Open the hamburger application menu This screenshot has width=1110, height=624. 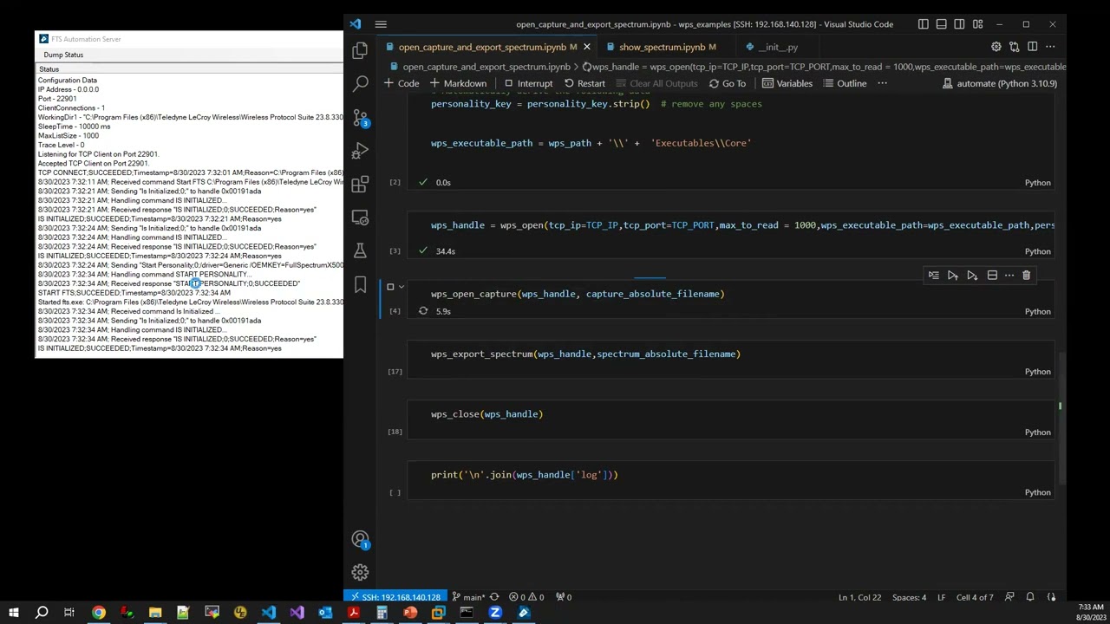click(381, 24)
